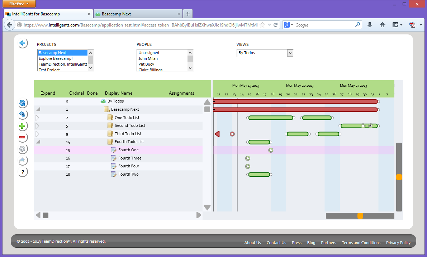427x257 pixels.
Task: Click the task icon beside Fourth Four
Action: 114,166
